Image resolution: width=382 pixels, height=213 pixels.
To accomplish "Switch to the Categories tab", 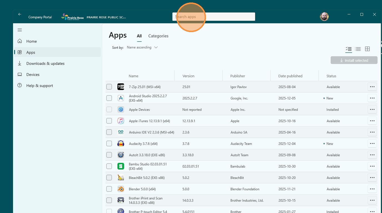I will [158, 36].
